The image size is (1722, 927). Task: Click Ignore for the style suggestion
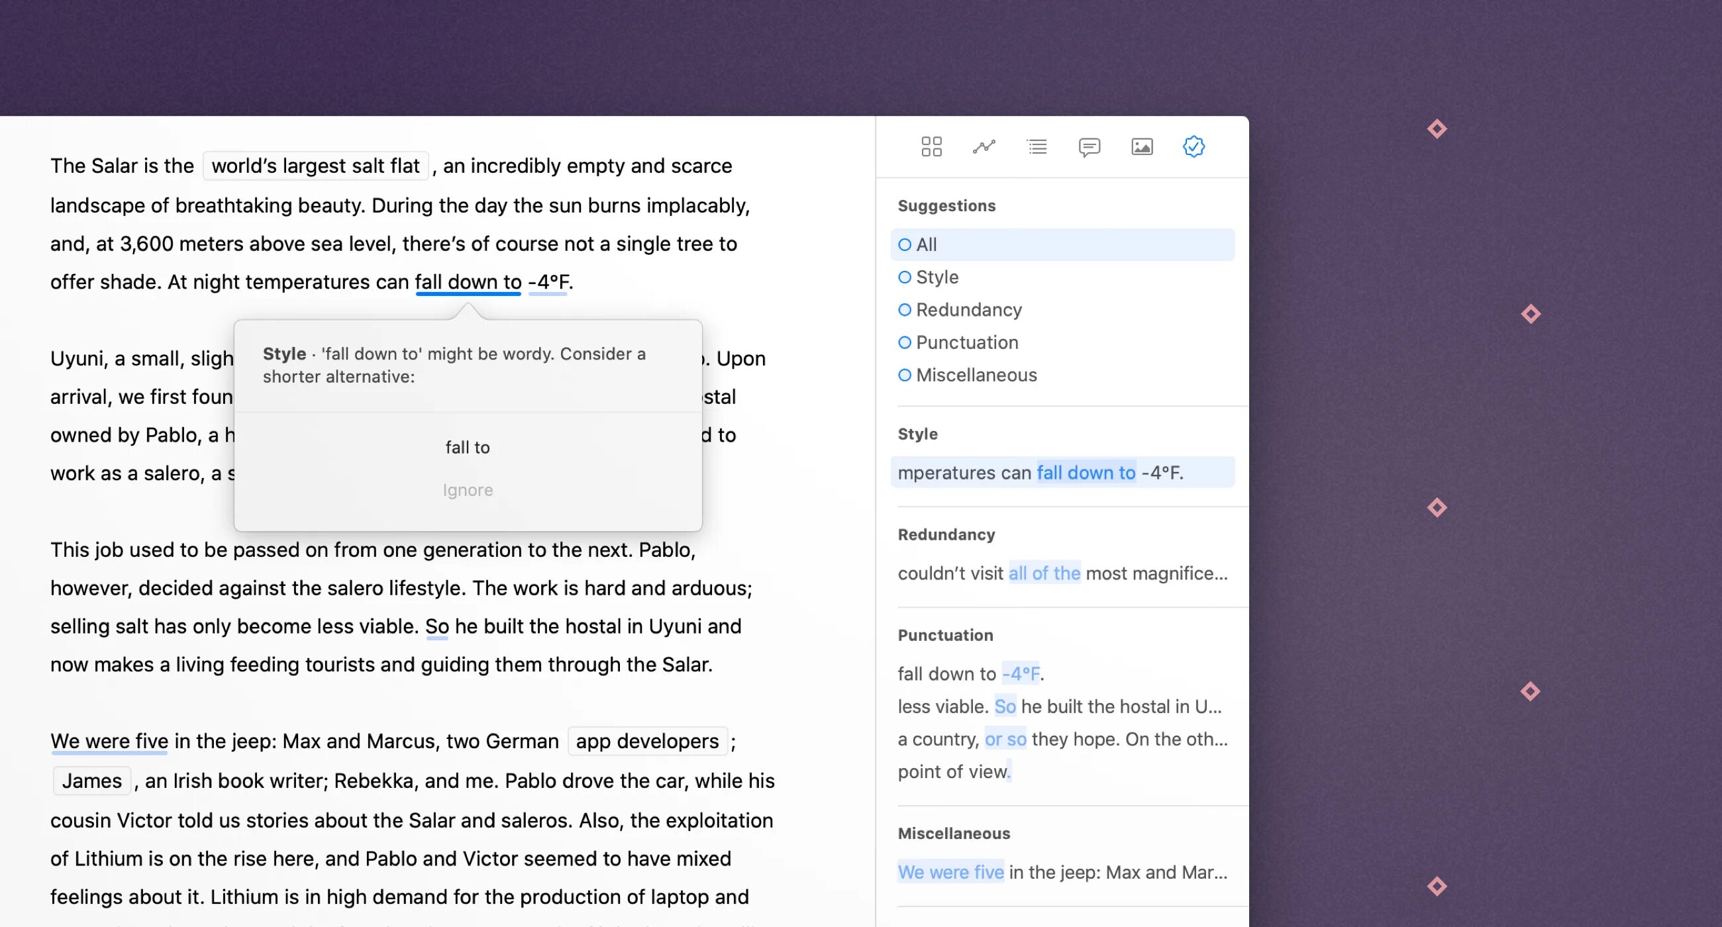click(467, 490)
